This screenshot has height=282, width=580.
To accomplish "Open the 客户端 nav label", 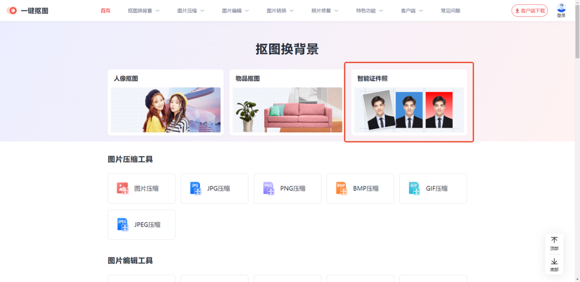I will click(408, 11).
